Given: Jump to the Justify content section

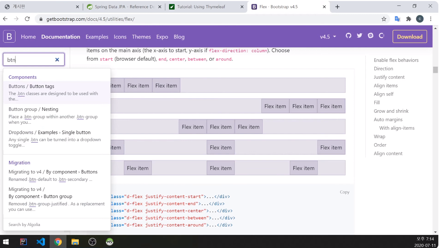Looking at the screenshot, I should pyautogui.click(x=389, y=77).
